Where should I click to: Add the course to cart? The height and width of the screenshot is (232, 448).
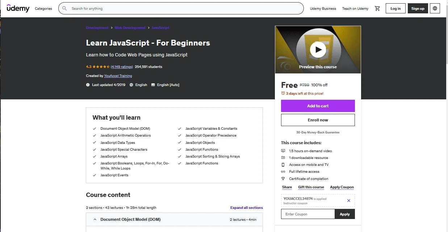pos(318,106)
